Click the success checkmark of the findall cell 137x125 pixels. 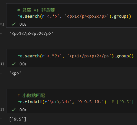click(x=14, y=110)
